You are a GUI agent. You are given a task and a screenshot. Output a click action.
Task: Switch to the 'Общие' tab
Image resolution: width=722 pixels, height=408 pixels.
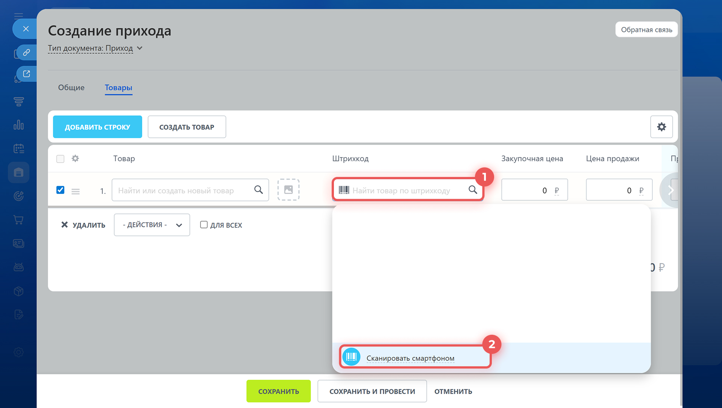tap(71, 88)
